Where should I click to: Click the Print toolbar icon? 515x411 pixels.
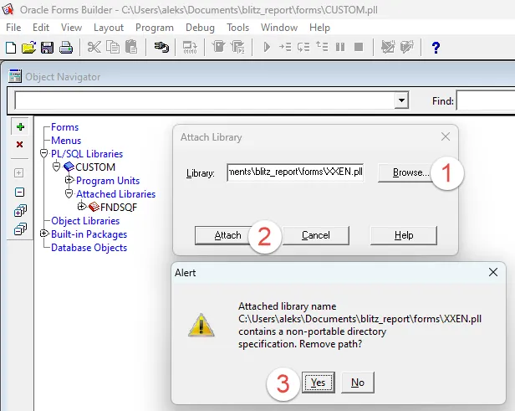coord(66,48)
